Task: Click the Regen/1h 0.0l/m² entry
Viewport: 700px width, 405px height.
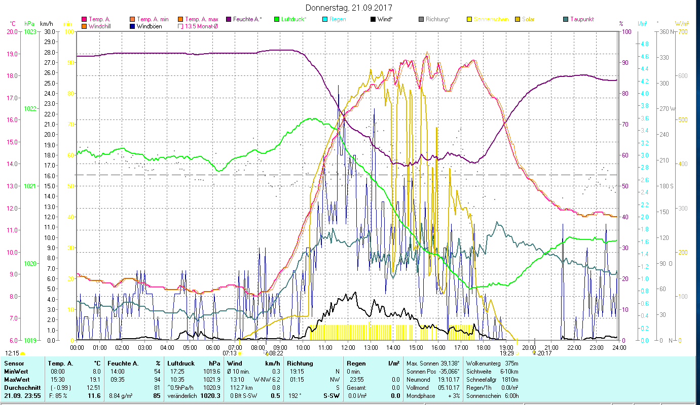Action: 492,387
